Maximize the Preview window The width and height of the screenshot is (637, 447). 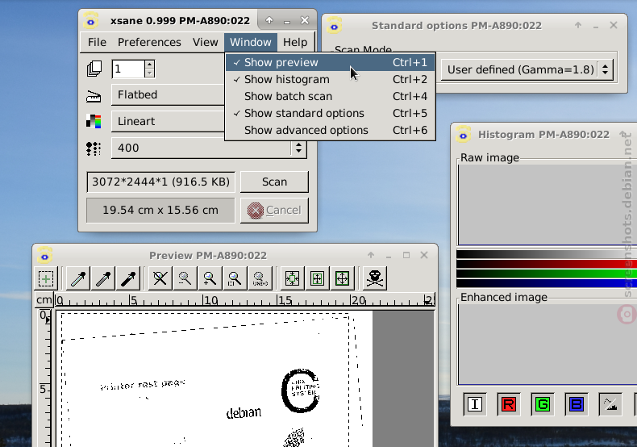click(406, 255)
